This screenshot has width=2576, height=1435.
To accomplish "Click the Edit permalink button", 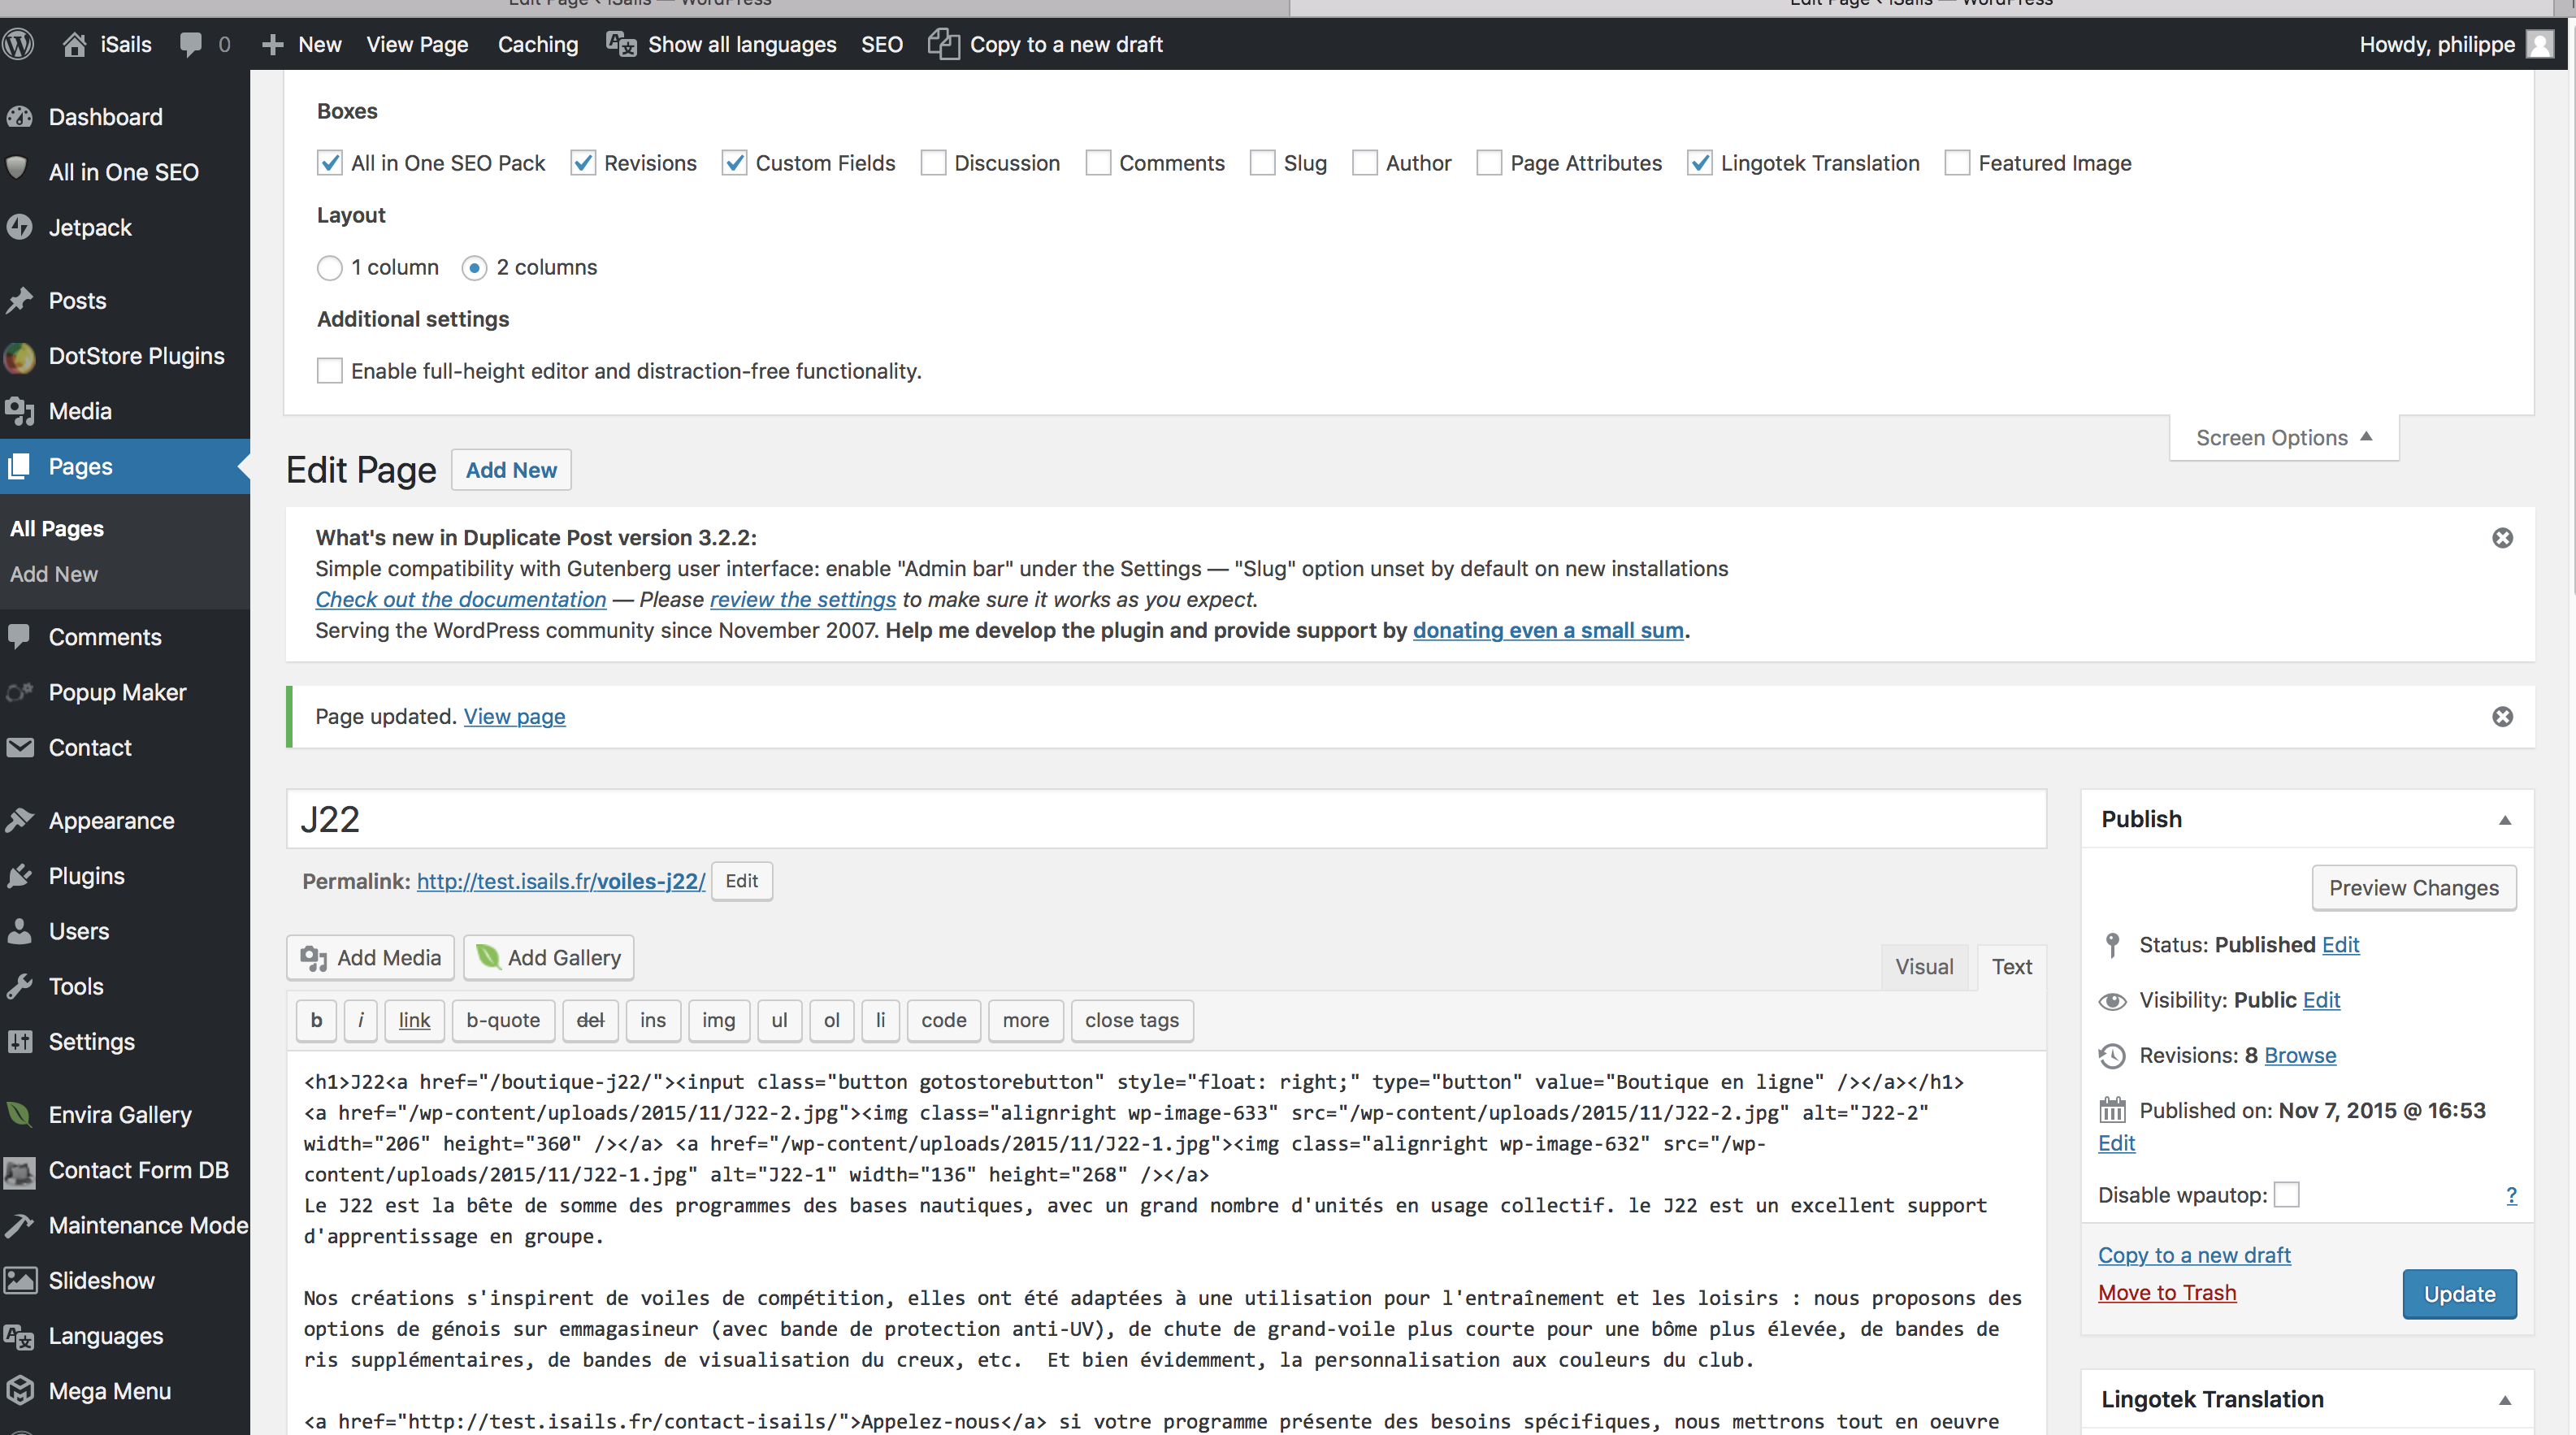I will (x=741, y=881).
